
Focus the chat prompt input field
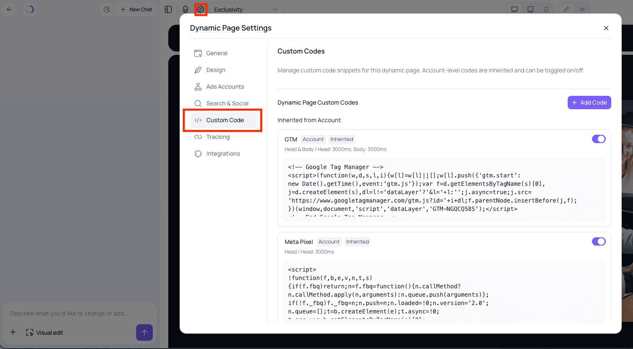(x=80, y=313)
